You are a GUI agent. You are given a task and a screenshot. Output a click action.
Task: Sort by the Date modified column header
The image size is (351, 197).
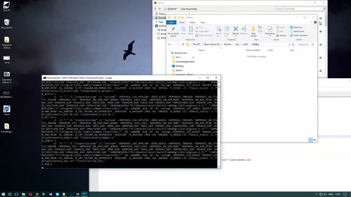click(x=253, y=50)
